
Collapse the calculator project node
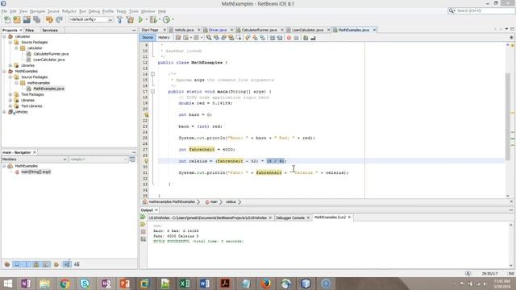(x=4, y=36)
